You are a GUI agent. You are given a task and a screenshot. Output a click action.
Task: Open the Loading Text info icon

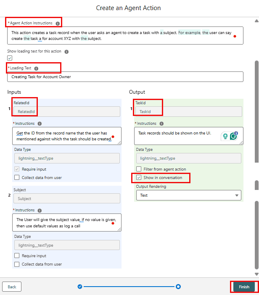click(36, 68)
